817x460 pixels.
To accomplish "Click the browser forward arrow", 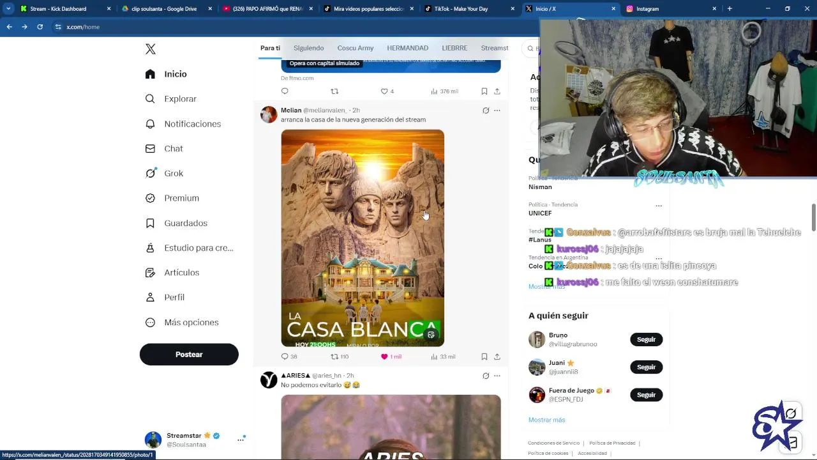I will click(24, 27).
